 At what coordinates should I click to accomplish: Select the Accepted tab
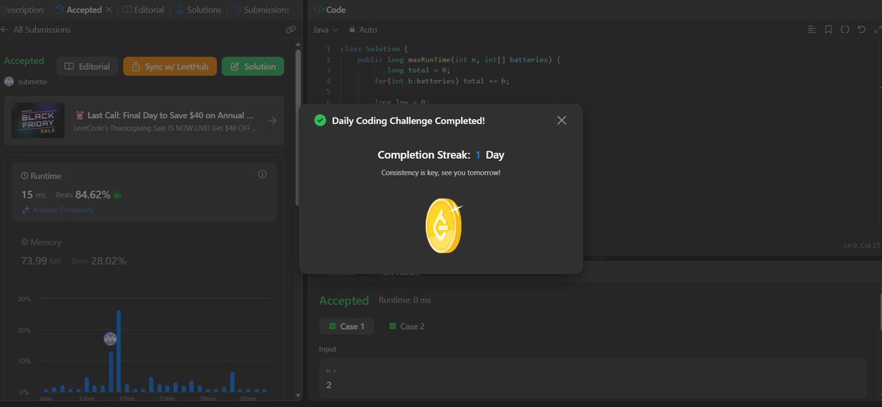tap(79, 10)
